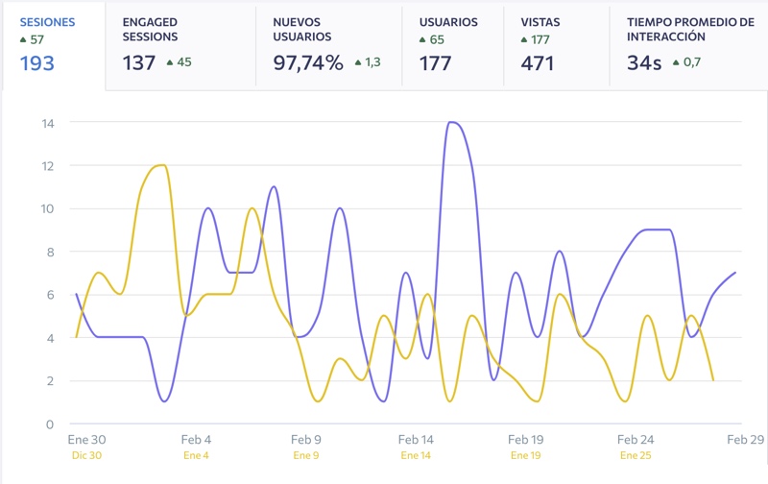Click the yellow Ene 19 comparison label
The image size is (768, 484).
525,455
